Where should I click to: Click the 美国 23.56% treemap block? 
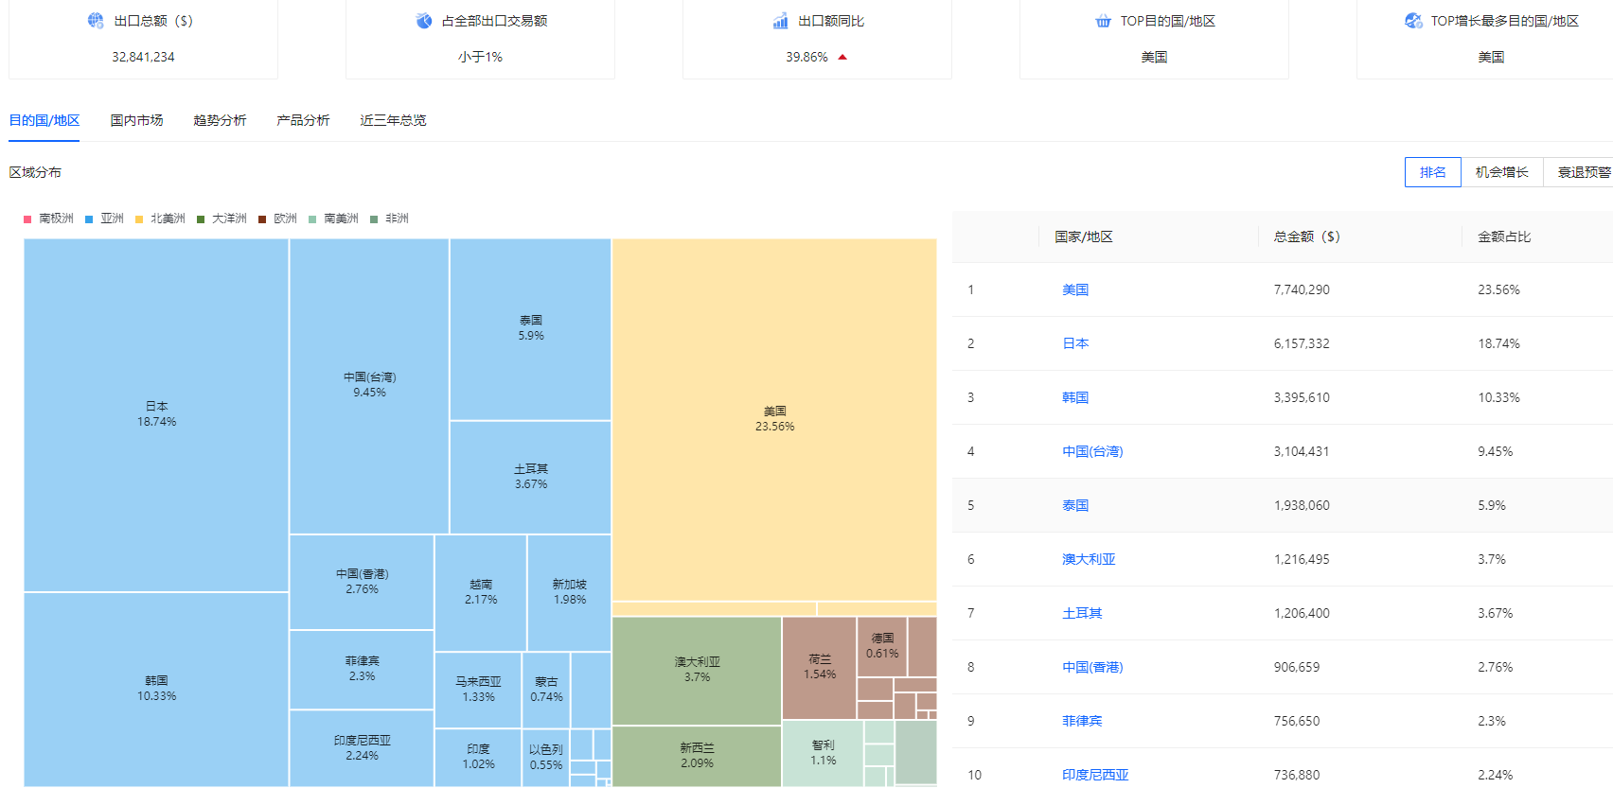click(x=774, y=419)
